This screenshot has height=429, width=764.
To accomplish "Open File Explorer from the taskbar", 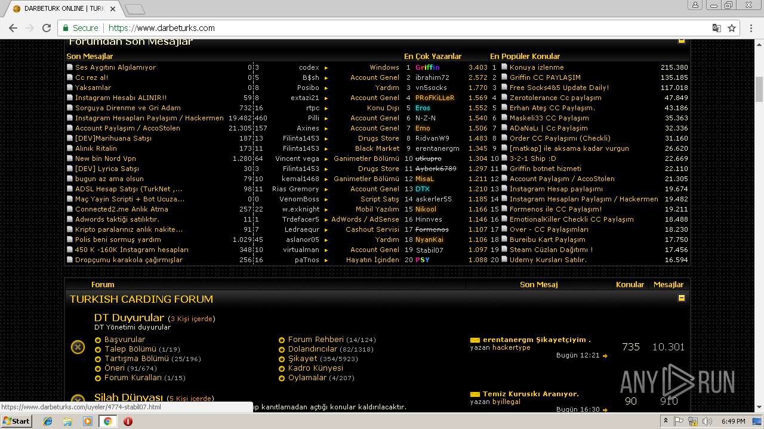I will (x=67, y=421).
